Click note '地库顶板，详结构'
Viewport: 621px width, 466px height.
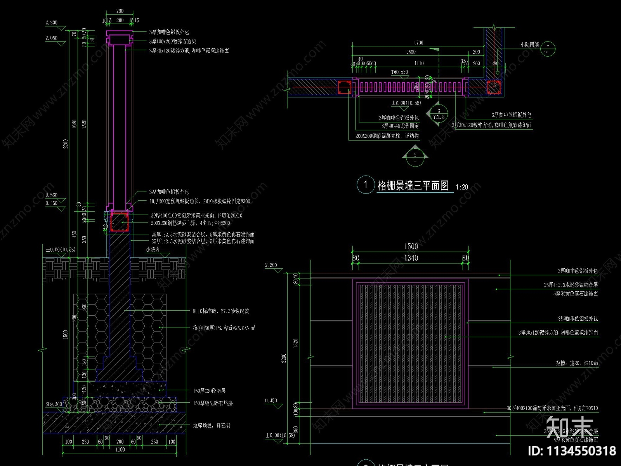(x=212, y=426)
